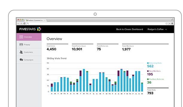Screen dimensions: 183x107
Task: Click the FiveStars logo in header
Action: (x=30, y=29)
